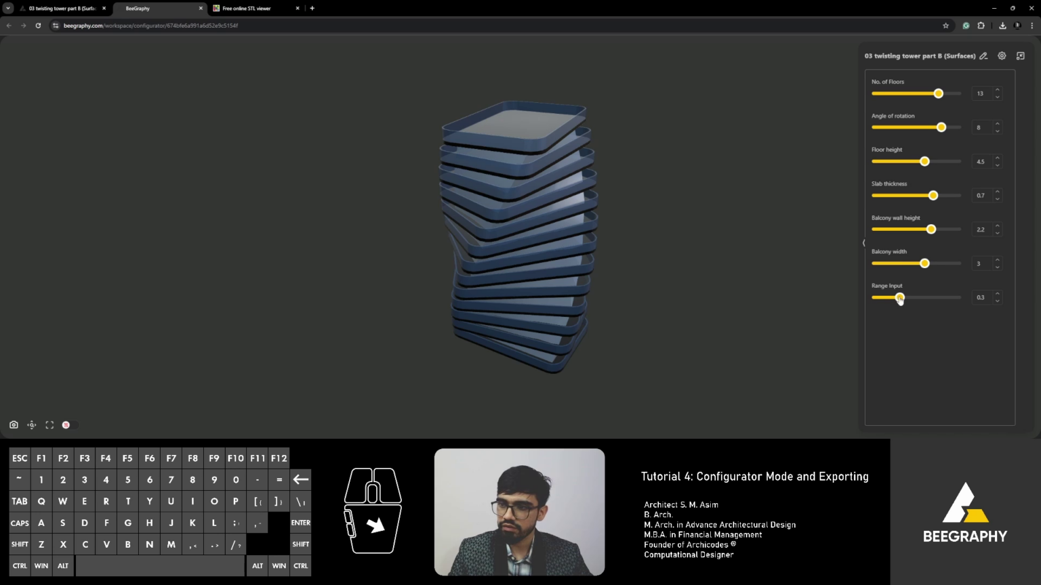Click the bookmark star in the address bar

[945, 25]
